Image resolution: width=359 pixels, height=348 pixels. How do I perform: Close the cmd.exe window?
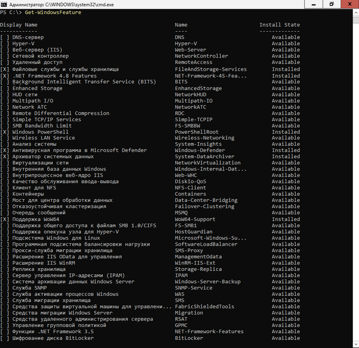(350, 4)
